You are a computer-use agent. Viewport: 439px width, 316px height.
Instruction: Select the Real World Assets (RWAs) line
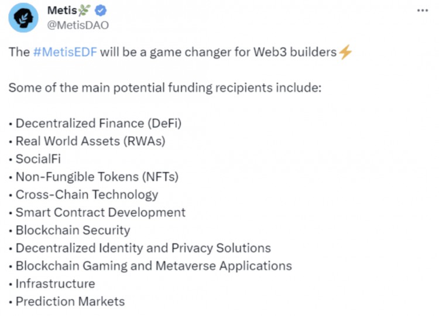point(90,141)
